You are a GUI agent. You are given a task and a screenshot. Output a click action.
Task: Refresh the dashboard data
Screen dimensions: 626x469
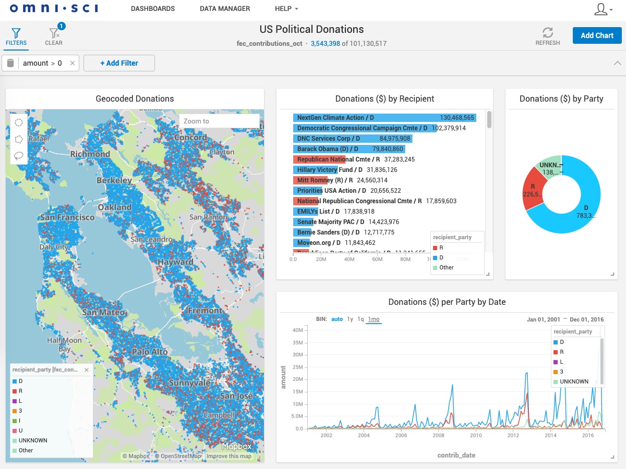point(548,36)
